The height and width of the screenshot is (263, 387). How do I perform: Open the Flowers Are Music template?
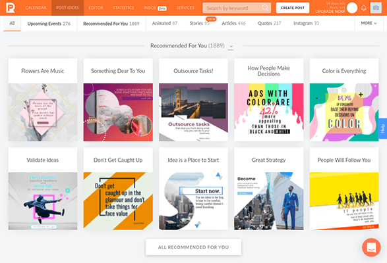tap(43, 100)
